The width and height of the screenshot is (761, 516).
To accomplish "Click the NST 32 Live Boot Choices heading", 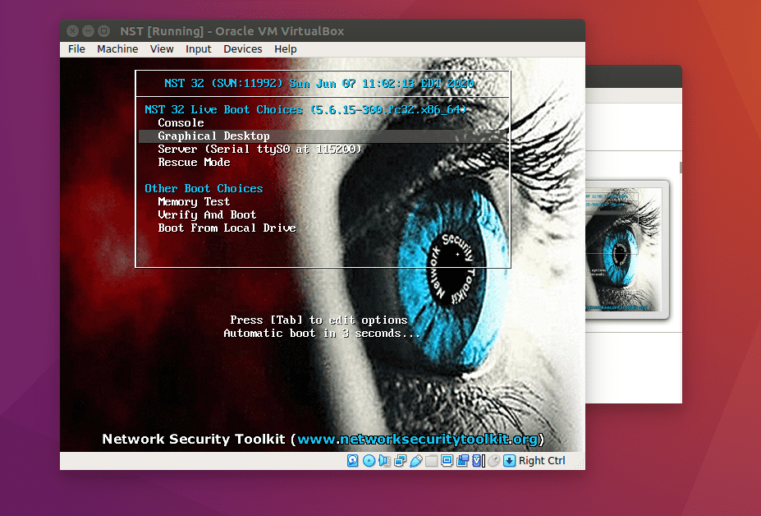I will click(305, 110).
